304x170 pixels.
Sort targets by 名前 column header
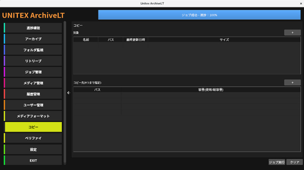tap(86, 40)
